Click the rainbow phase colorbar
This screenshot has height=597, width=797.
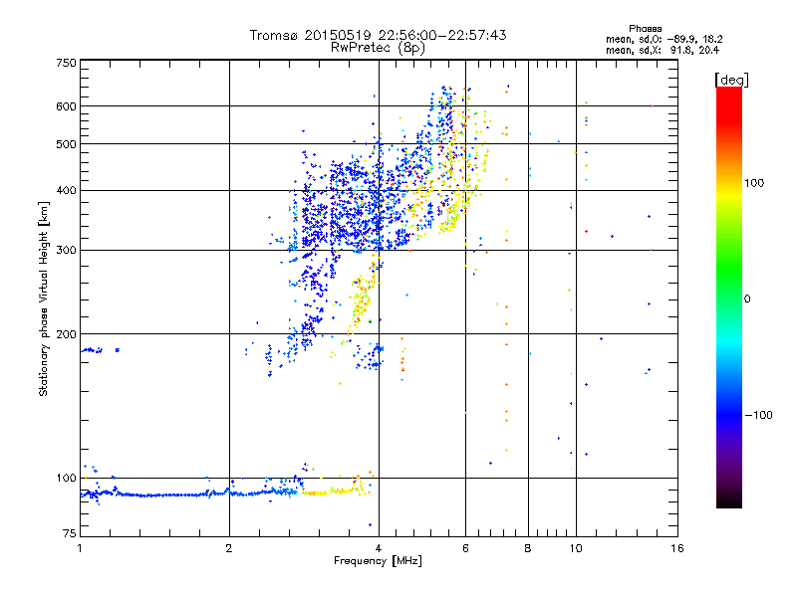pyautogui.click(x=729, y=298)
